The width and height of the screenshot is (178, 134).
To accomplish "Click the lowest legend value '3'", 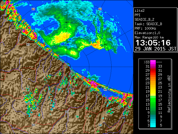I will [x=149, y=125].
